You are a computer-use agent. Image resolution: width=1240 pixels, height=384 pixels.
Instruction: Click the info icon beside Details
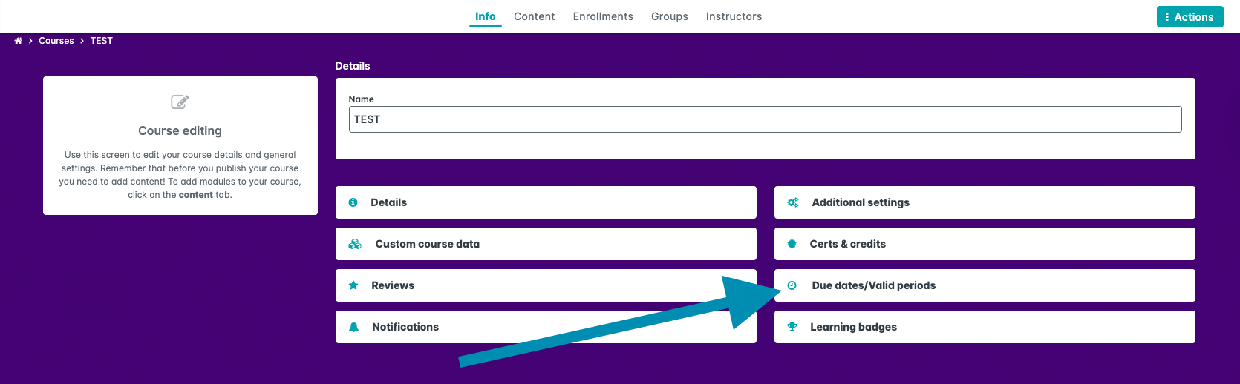point(353,202)
